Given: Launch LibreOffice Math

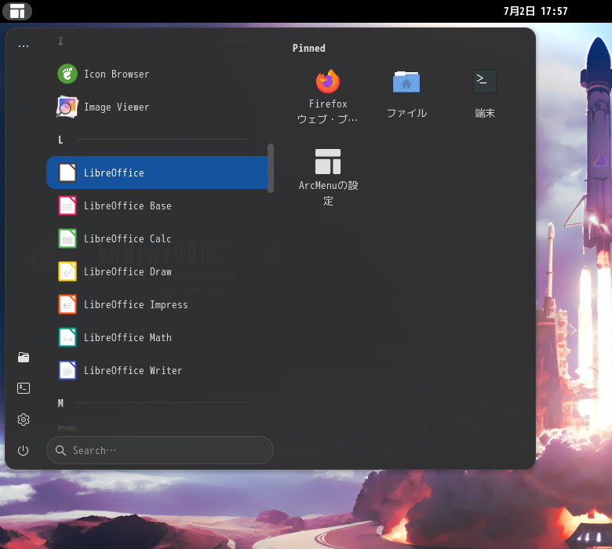Looking at the screenshot, I should click(157, 337).
